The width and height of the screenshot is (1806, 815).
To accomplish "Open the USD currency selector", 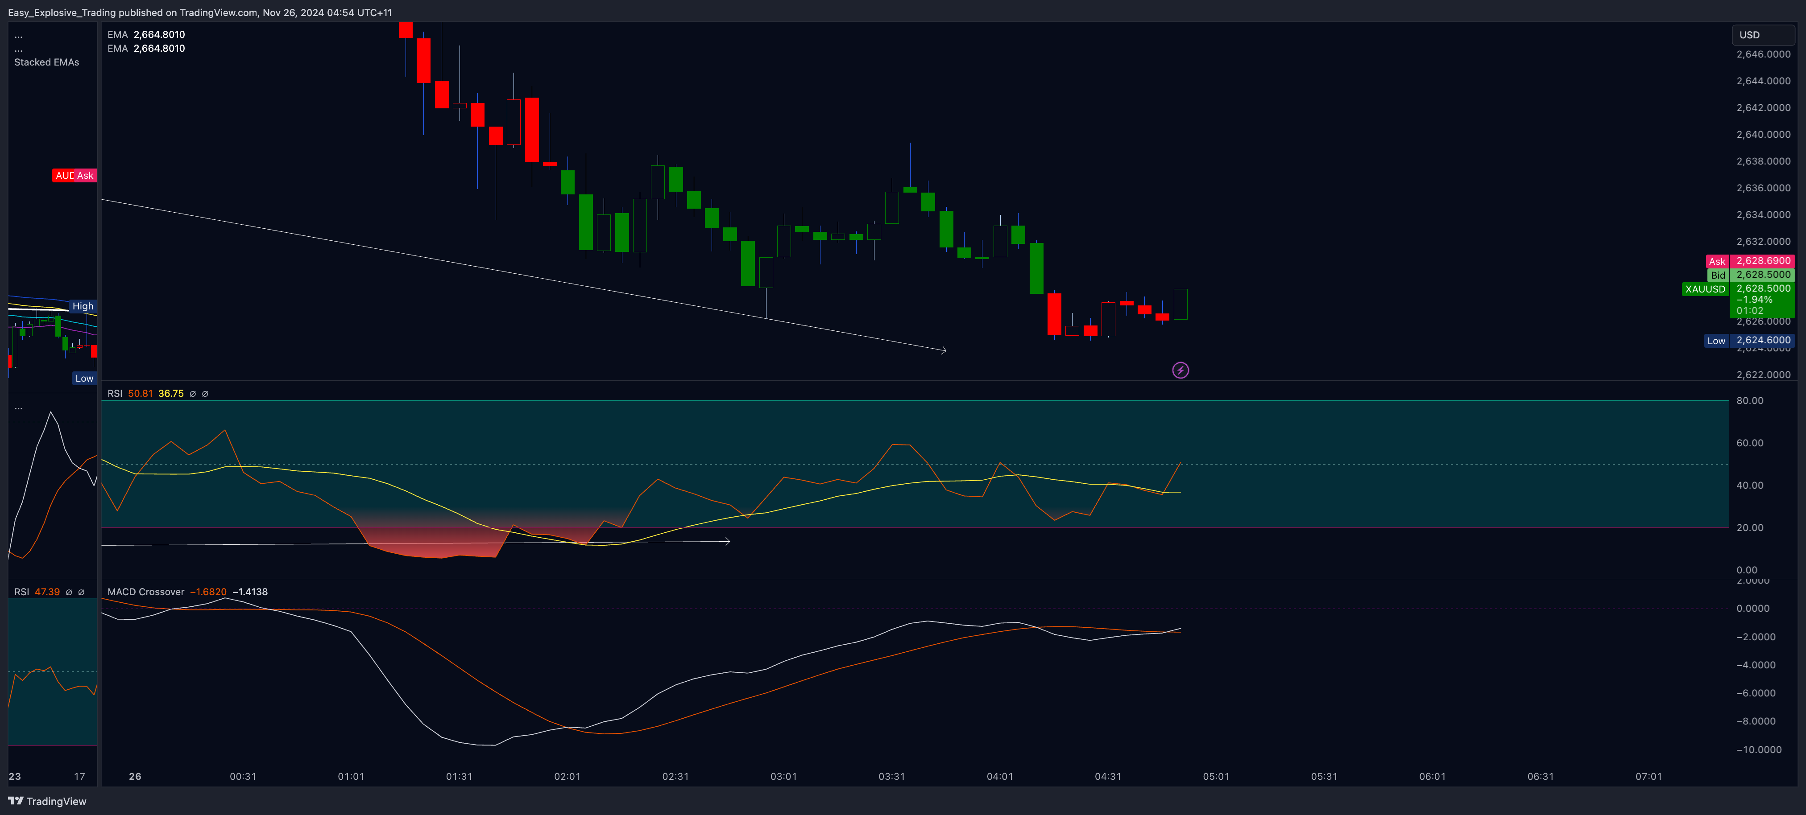I will pos(1763,35).
